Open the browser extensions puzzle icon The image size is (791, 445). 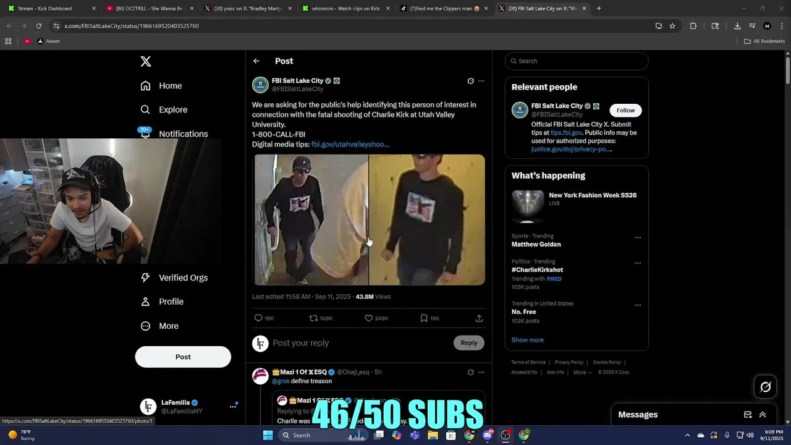click(693, 26)
